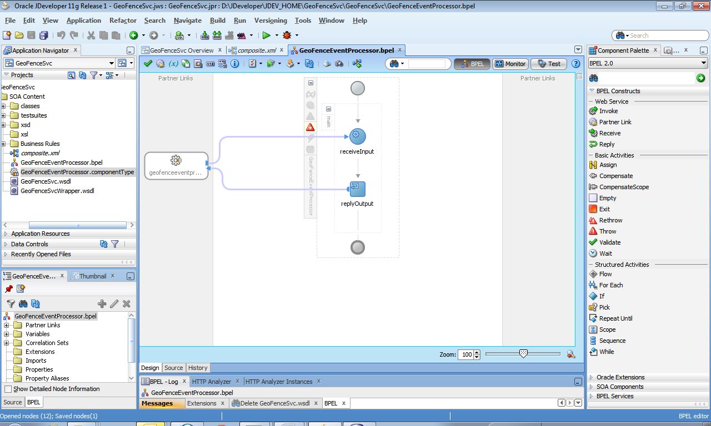Click the add plus icon in Structure panel
The image size is (711, 426).
pos(102,303)
